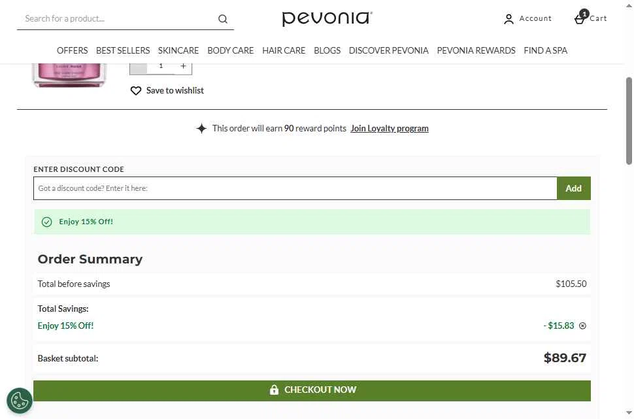Open cookie settings icon

click(20, 400)
